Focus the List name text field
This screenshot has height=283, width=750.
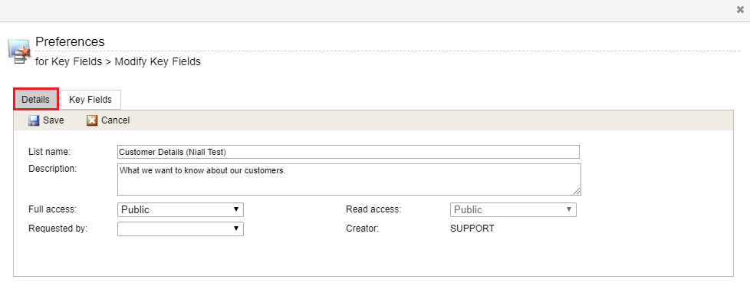pyautogui.click(x=348, y=152)
